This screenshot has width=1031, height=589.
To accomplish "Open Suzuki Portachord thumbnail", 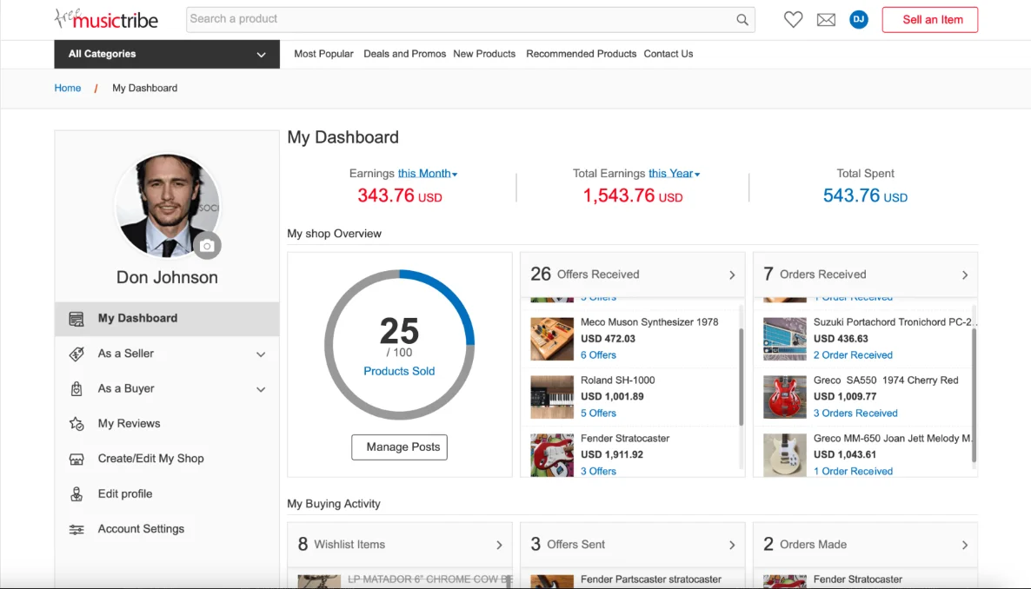I will (785, 339).
